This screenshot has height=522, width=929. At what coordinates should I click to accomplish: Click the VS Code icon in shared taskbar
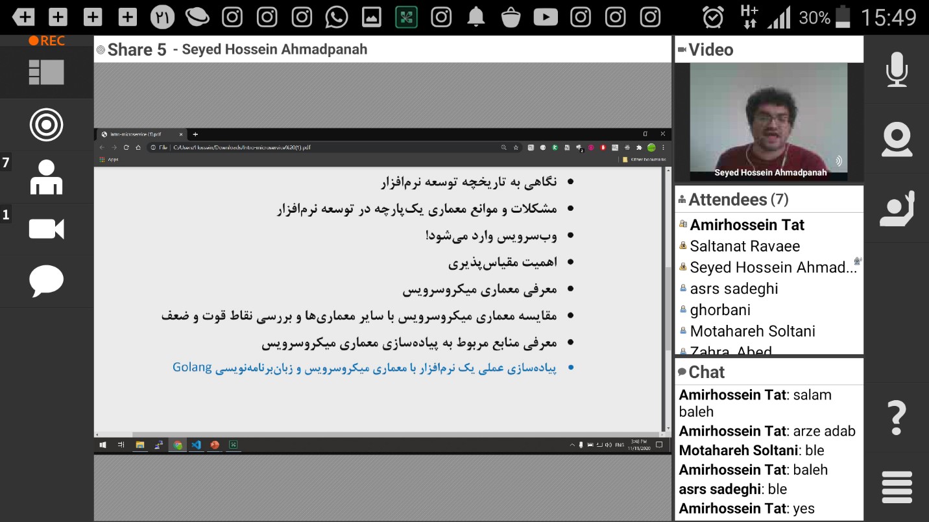196,445
